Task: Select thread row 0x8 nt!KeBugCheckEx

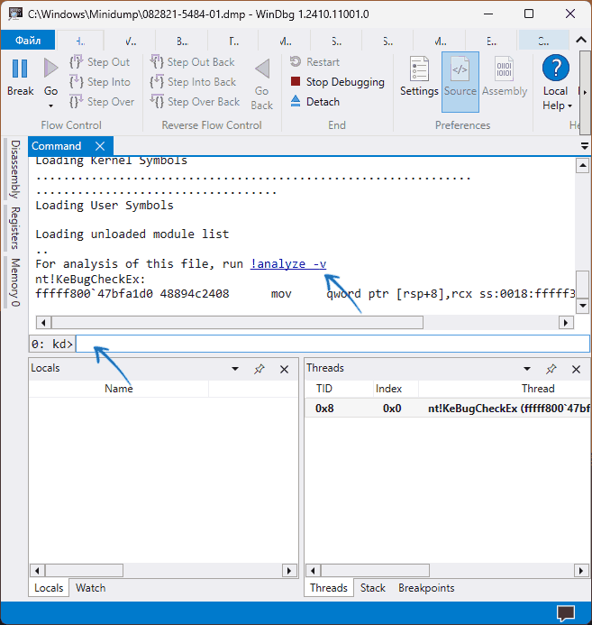Action: 448,409
